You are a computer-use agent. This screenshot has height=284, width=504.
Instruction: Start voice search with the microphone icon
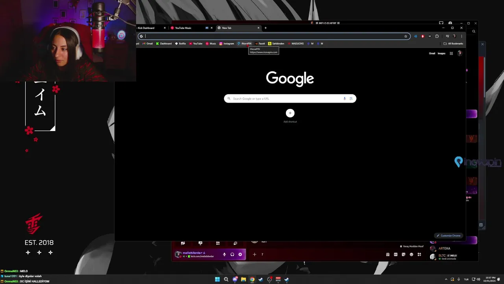click(345, 99)
